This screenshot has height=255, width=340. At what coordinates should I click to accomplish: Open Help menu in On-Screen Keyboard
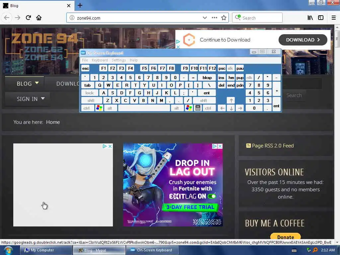pyautogui.click(x=133, y=60)
